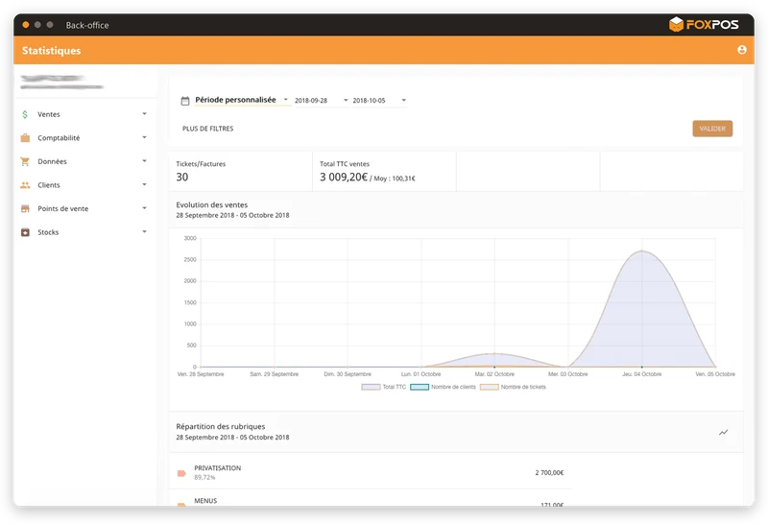Open the end date 2018-10-05 dropdown
This screenshot has width=768, height=524.
(379, 101)
